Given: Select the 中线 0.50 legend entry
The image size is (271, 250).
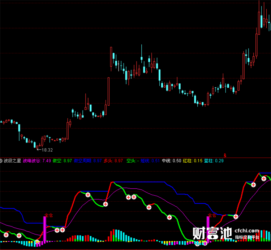Looking at the screenshot, I should point(171,161).
